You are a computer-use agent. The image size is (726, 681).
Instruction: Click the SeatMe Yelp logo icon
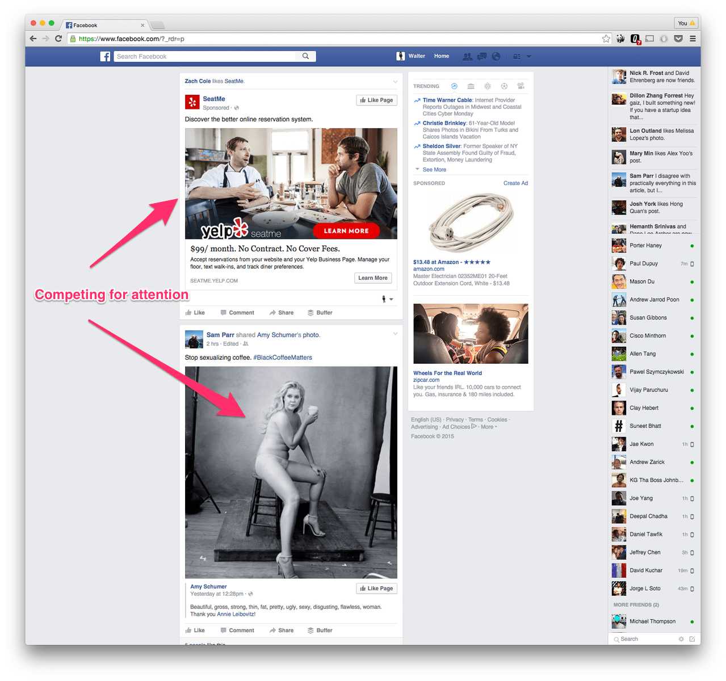[192, 102]
